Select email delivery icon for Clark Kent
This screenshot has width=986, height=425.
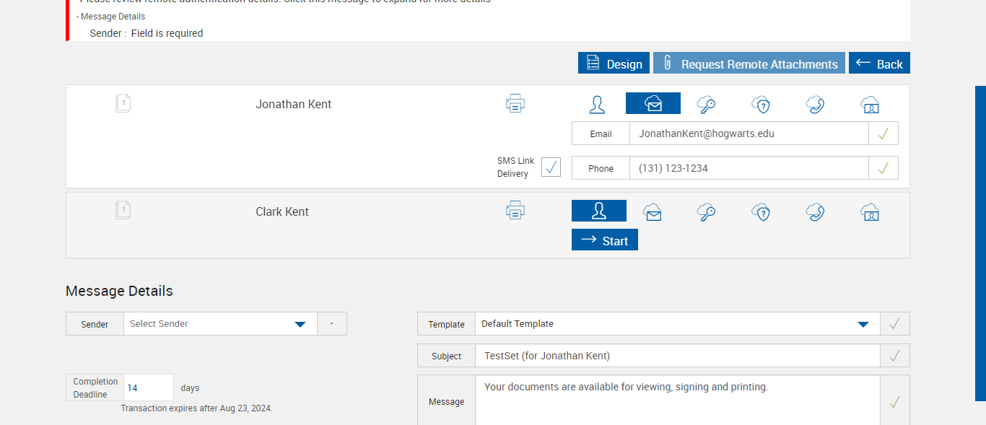[x=653, y=212]
